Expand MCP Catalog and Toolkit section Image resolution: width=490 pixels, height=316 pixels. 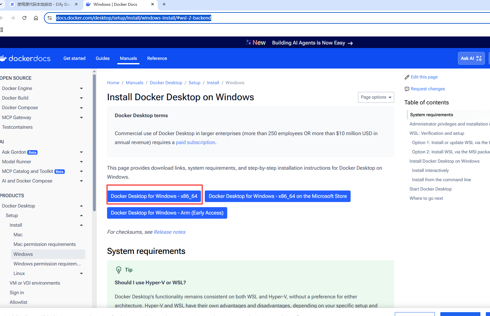pos(81,171)
